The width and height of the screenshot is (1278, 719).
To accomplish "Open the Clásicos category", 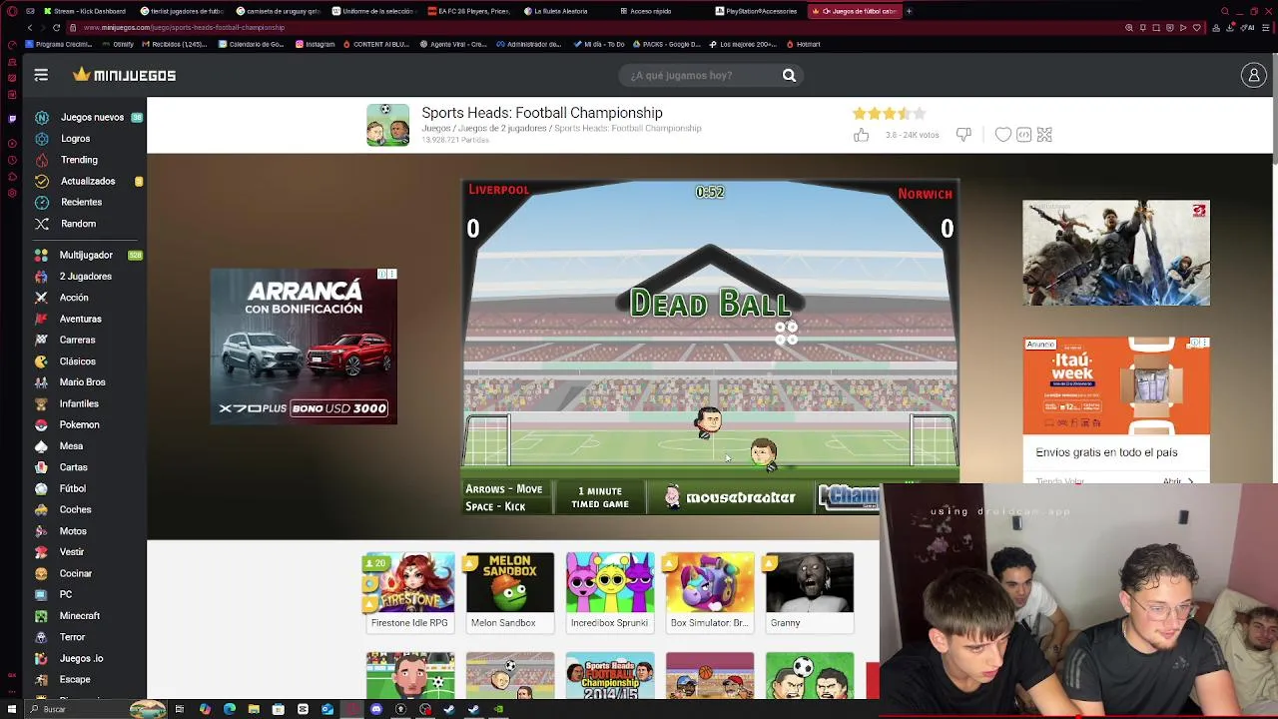I will [77, 361].
